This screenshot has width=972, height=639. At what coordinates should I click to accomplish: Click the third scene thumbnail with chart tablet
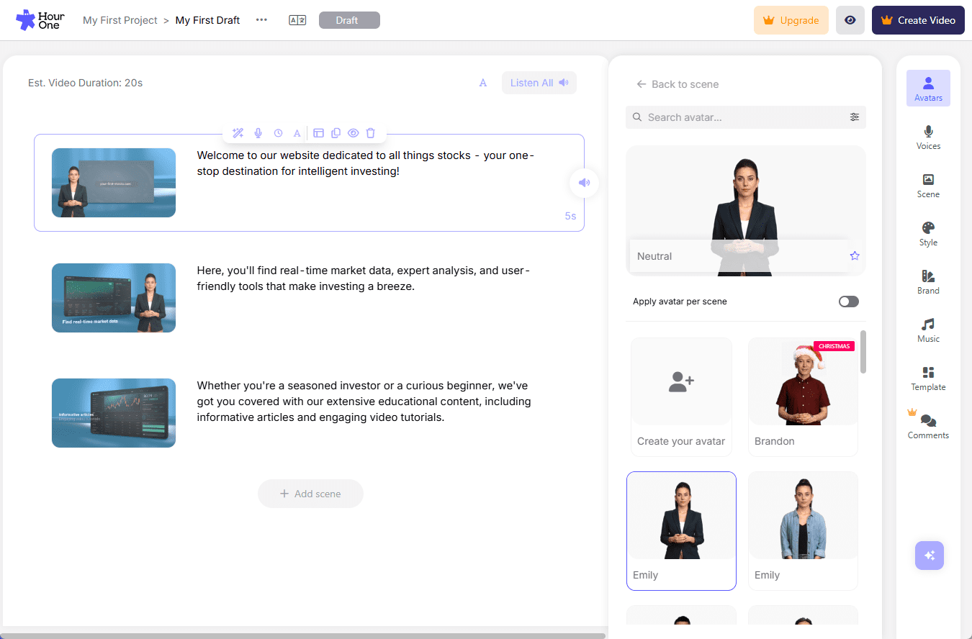click(114, 413)
